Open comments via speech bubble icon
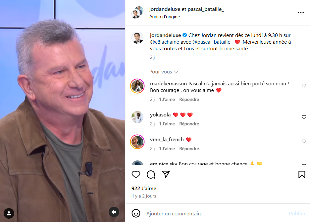Viewport: 310px width, 222px height. [x=151, y=174]
